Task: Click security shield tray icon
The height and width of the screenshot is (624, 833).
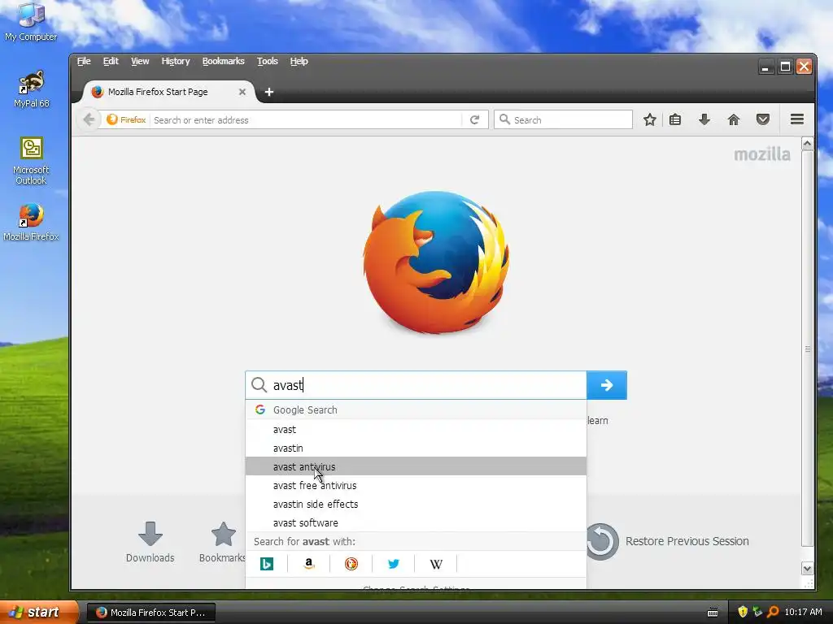Action: pos(742,612)
